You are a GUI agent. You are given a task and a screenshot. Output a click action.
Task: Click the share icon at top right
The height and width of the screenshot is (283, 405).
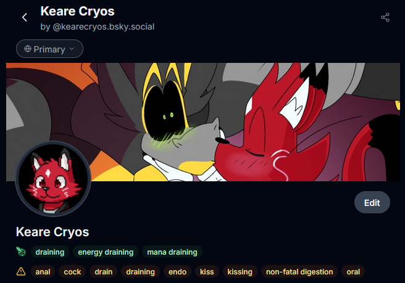point(385,17)
